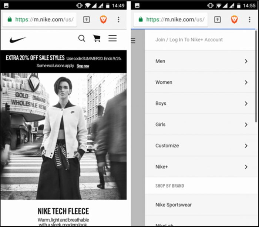The height and width of the screenshot is (227, 259).
Task: Select Customize menu label
Action: coord(167,146)
